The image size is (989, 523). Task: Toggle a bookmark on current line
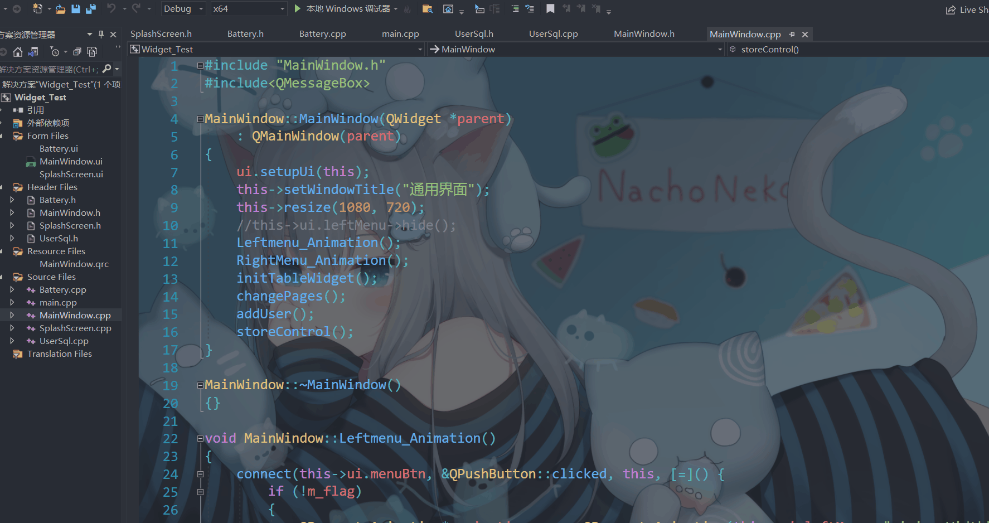[x=550, y=9]
